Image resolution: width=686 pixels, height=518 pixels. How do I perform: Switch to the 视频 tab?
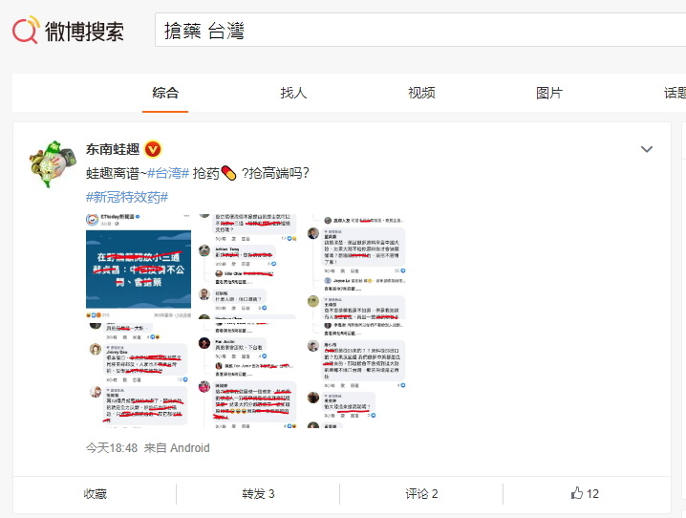point(421,93)
